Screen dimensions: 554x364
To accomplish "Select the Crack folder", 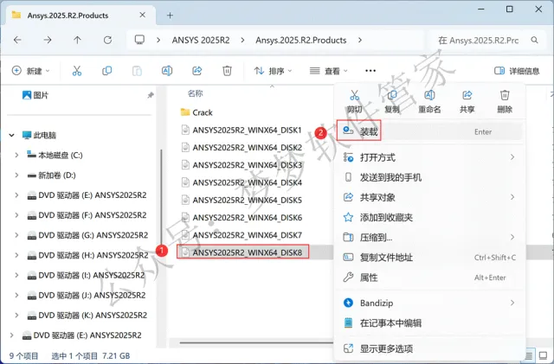I will tap(196, 112).
